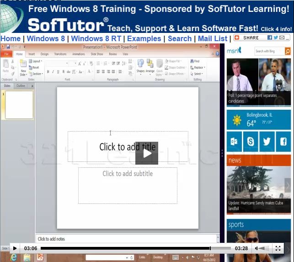Adjust the video volume level bars
This screenshot has width=294, height=262.
click(x=264, y=248)
